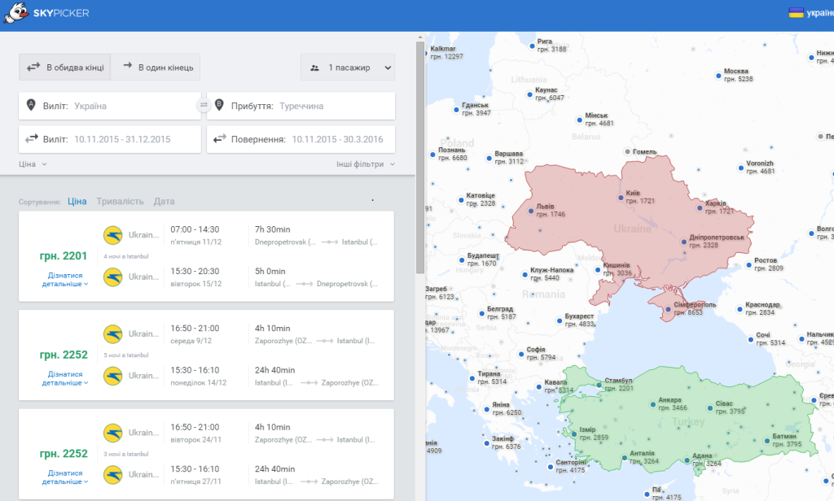Click the Софія map marker
Viewport: 834px width, 501px height.
(521, 354)
